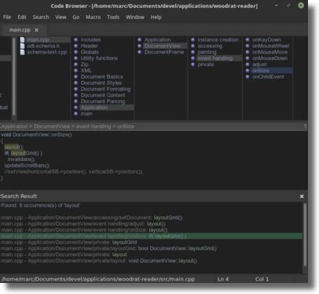
Task: Click bullet icon beside XML
Action: pos(76,71)
